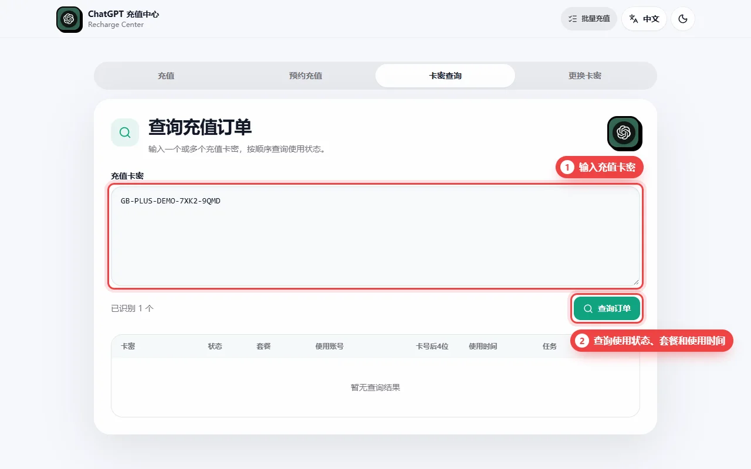
Task: Open the 中文 language switcher
Action: pos(644,19)
